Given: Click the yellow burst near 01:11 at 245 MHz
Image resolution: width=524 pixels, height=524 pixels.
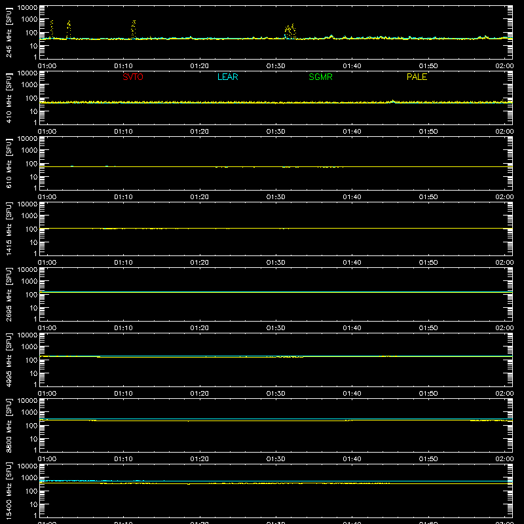Looking at the screenshot, I should pos(134,29).
